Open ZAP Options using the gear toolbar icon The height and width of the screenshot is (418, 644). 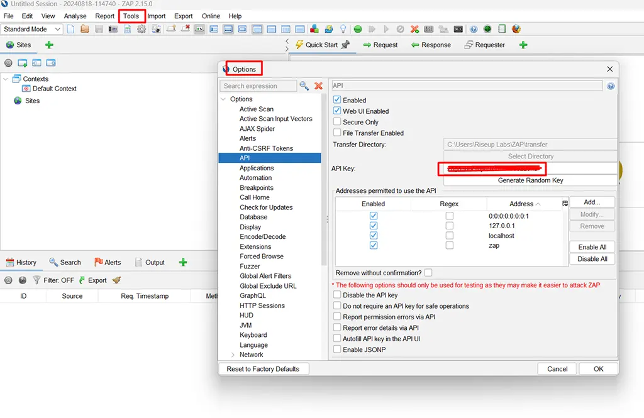coord(143,29)
